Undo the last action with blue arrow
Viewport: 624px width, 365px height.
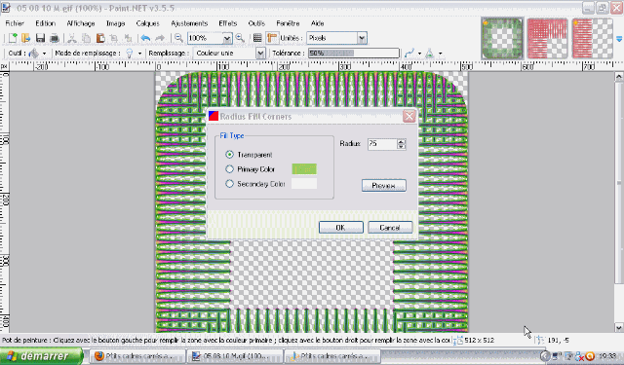coord(145,38)
